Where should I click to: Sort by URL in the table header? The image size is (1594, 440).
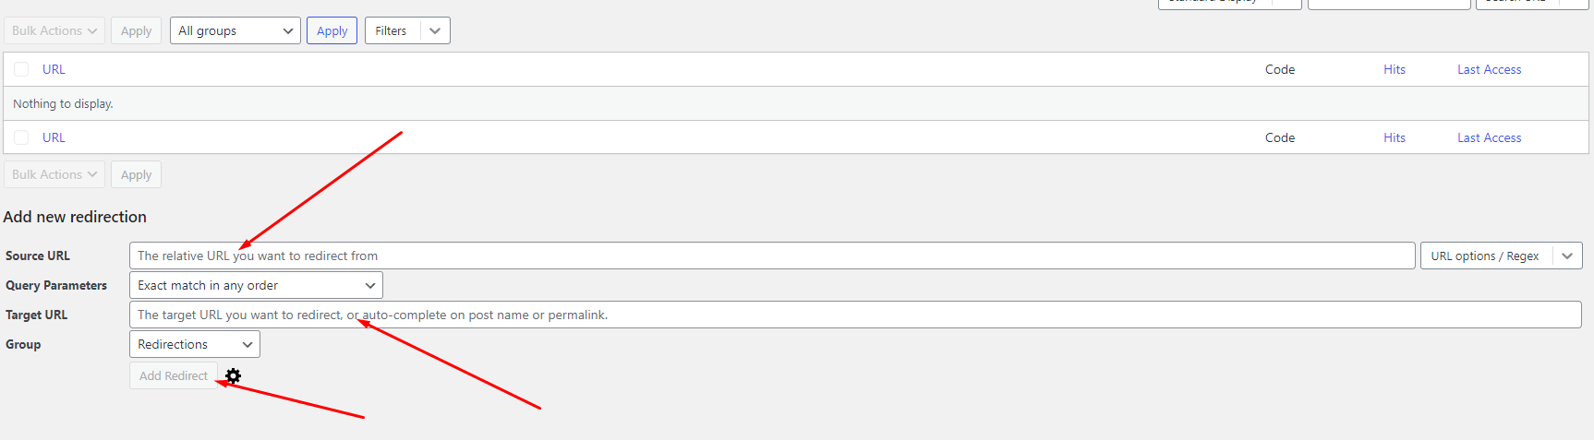point(54,69)
